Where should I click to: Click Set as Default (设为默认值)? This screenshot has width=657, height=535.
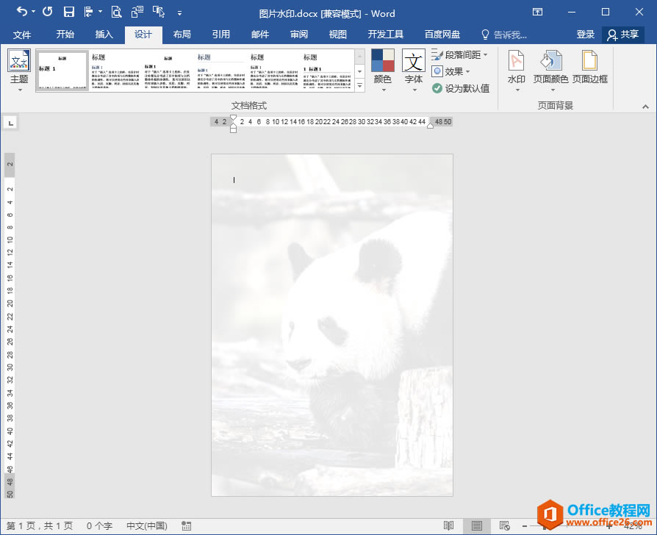click(461, 88)
